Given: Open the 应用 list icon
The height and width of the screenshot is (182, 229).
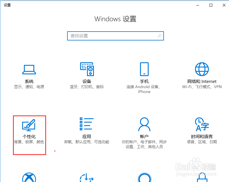Looking at the screenshot, I should coord(87,124).
